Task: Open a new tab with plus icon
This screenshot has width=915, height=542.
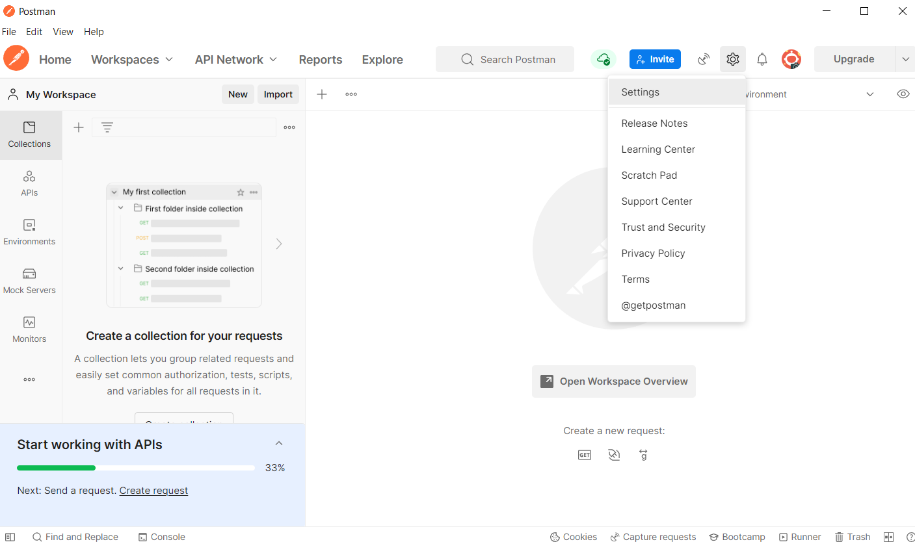Action: click(322, 94)
